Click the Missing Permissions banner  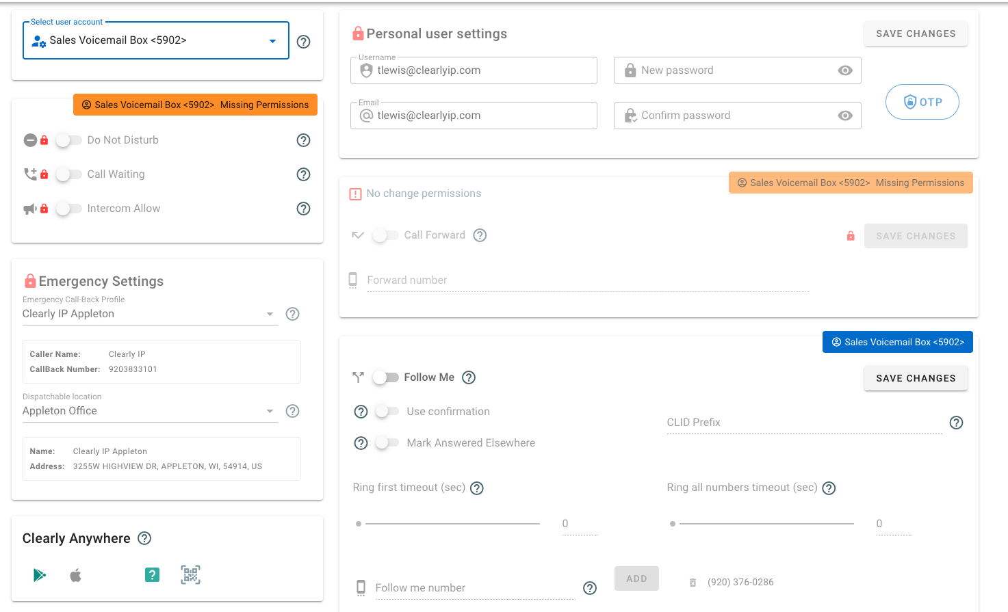tap(195, 105)
